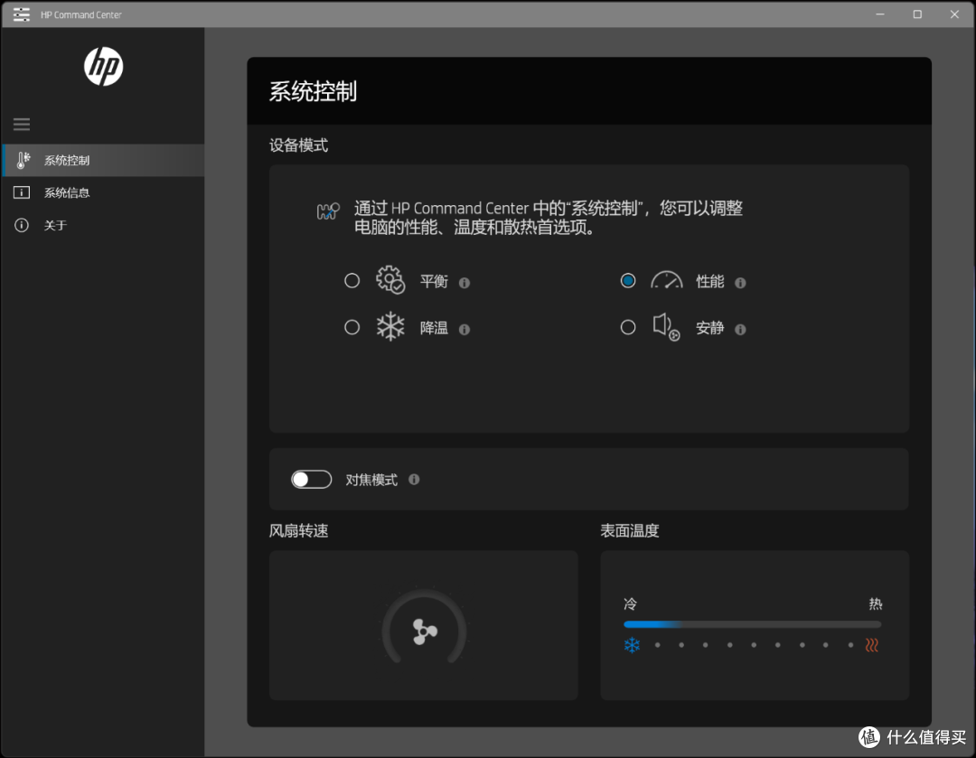Viewport: 976px width, 758px height.
Task: Click the snowflake icon for 降温 mode
Action: tap(390, 327)
